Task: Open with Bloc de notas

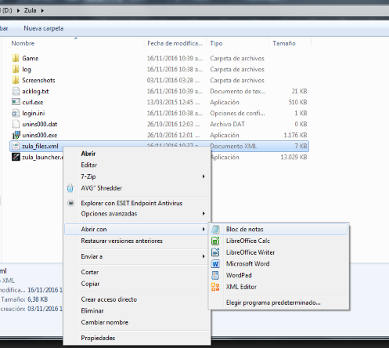Action: [x=279, y=229]
